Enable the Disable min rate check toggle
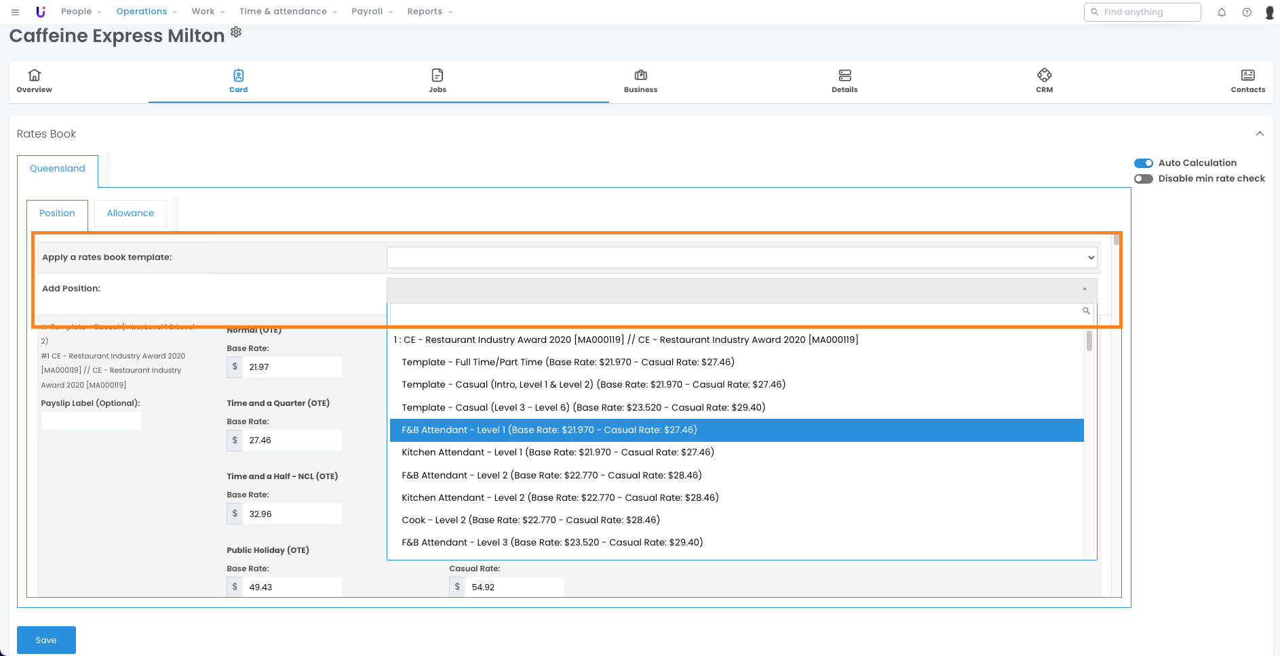This screenshot has height=656, width=1280. point(1143,179)
